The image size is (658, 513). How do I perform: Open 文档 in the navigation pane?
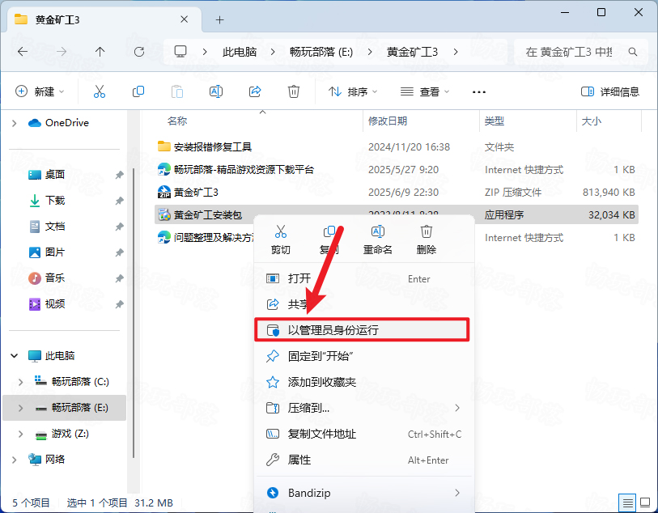pos(54,227)
